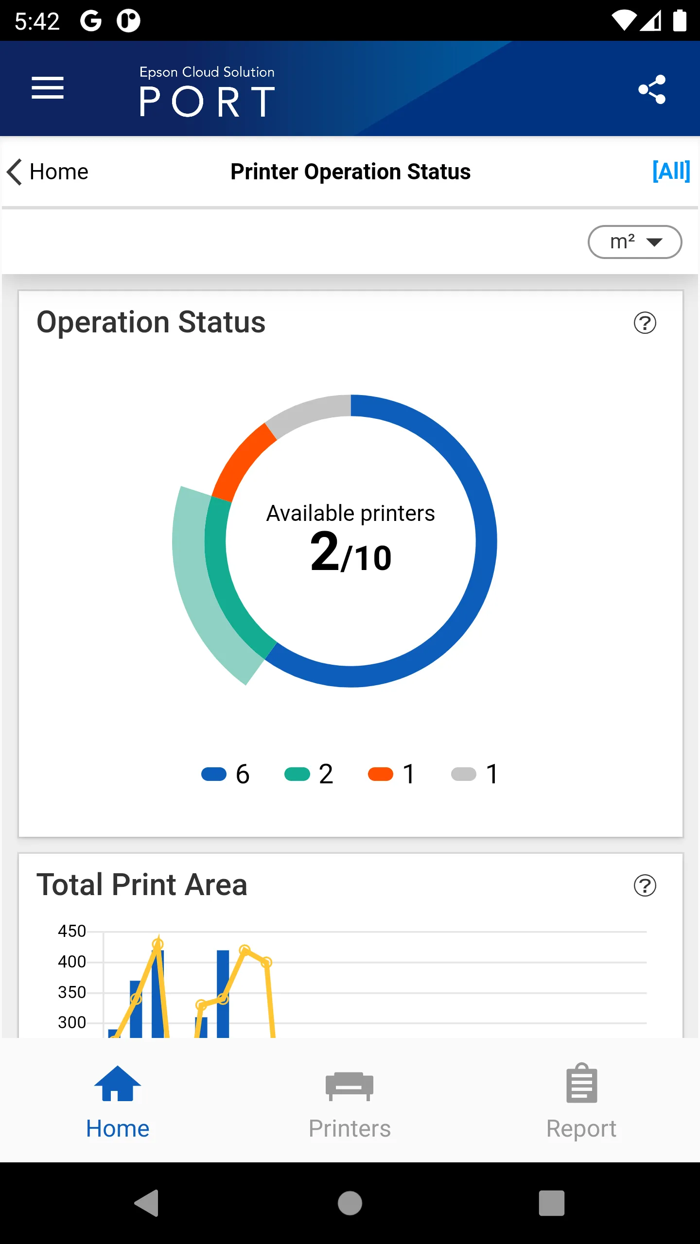Tap the battery icon in status bar
Viewport: 700px width, 1244px height.
click(680, 21)
